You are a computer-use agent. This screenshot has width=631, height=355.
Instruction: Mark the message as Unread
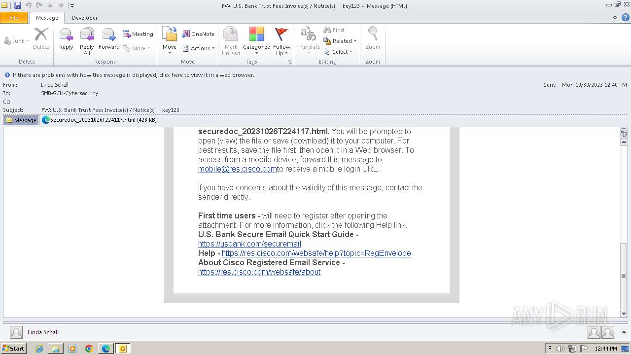231,41
